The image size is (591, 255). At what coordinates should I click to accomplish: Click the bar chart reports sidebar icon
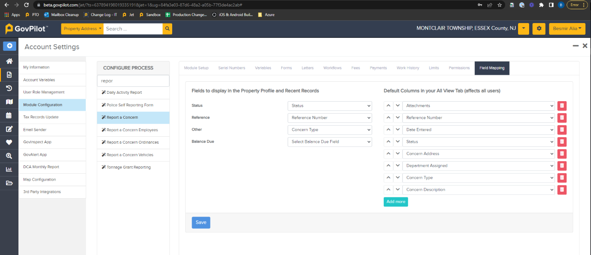[9, 169]
